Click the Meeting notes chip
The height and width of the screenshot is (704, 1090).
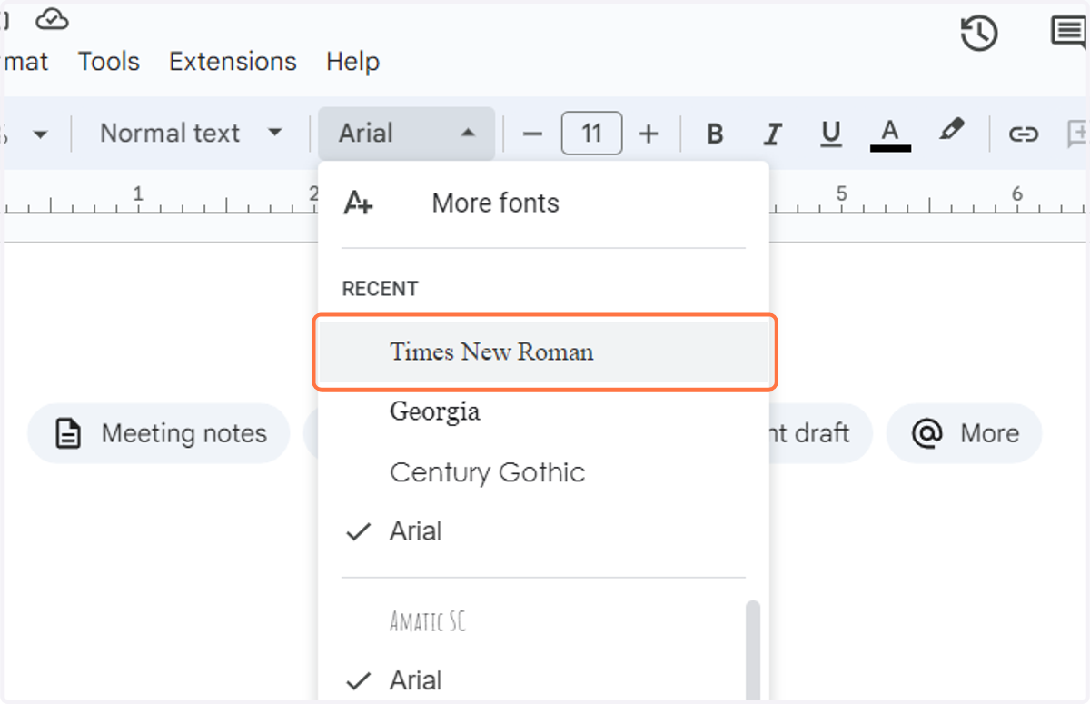[x=159, y=433]
